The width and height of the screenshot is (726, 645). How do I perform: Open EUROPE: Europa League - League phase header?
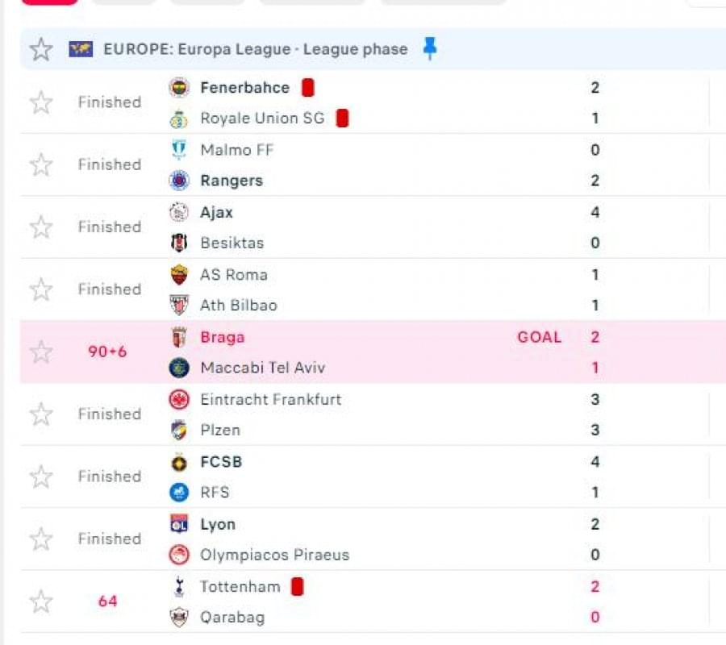coord(256,49)
